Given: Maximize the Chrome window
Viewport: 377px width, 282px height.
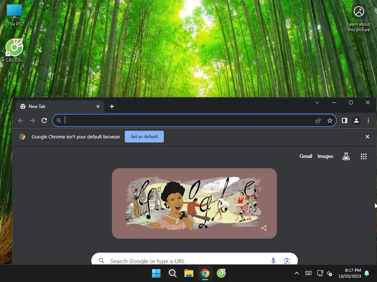Looking at the screenshot, I should point(351,103).
